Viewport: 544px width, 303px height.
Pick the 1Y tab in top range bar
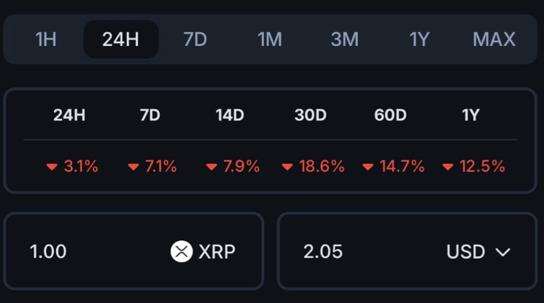[419, 39]
